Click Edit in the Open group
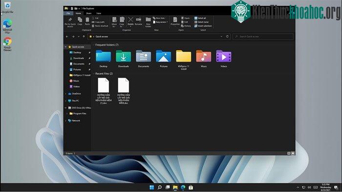This screenshot has width=342, height=192. point(185,22)
